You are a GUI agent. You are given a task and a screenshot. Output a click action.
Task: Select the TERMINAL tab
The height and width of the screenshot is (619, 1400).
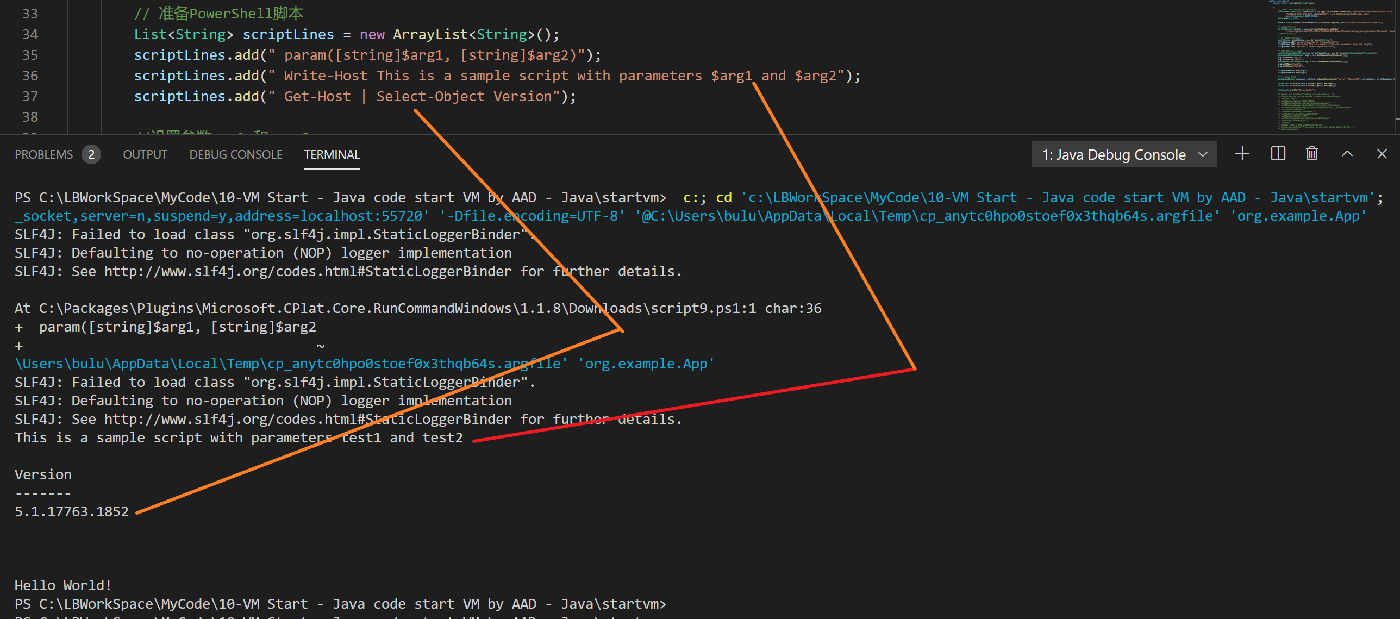click(x=332, y=155)
